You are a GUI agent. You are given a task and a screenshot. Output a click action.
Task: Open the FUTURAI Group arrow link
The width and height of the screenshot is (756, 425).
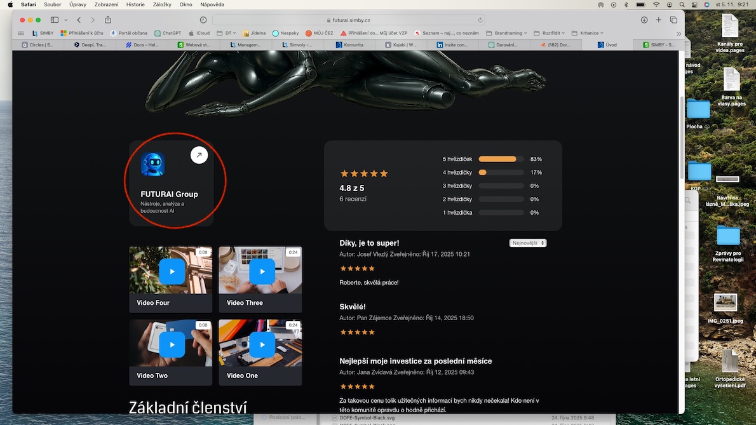pyautogui.click(x=199, y=155)
